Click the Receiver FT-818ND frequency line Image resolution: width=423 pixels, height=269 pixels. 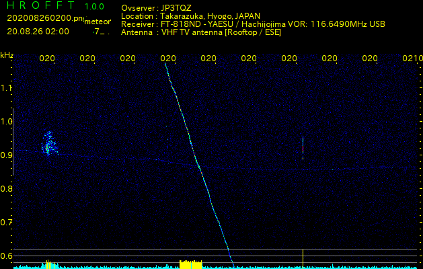pyautogui.click(x=253, y=24)
